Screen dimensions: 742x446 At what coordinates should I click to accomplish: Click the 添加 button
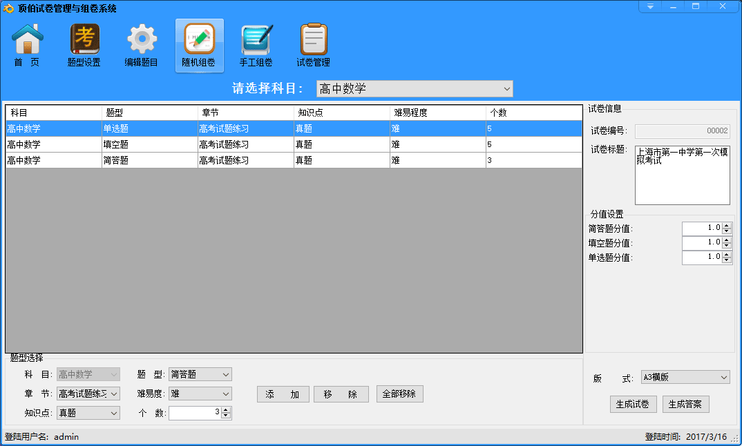[283, 394]
